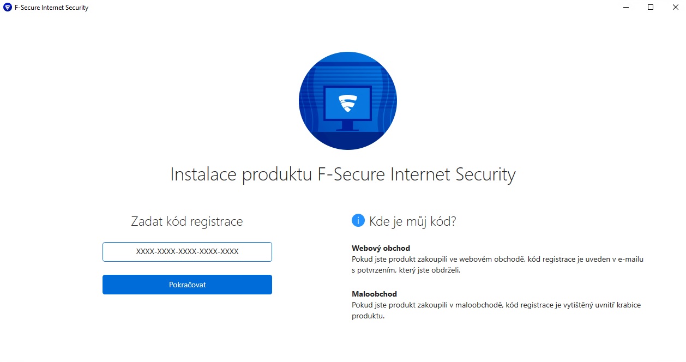Click the blue info icon beside Kde je můj kód
Viewport: 686px width, 362px height.
tap(358, 220)
